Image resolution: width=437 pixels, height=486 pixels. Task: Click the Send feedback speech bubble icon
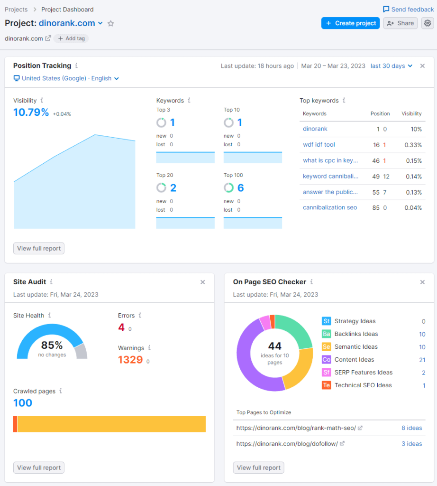pos(386,9)
